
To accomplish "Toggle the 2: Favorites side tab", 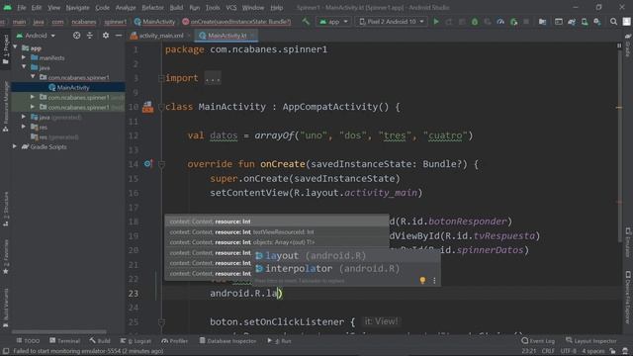I will click(x=6, y=257).
